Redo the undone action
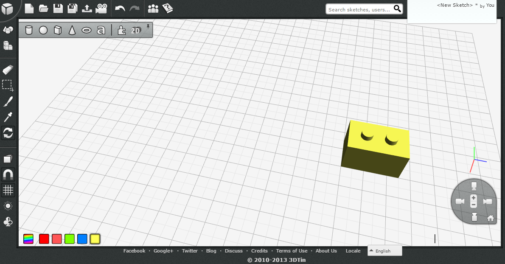 tap(134, 8)
